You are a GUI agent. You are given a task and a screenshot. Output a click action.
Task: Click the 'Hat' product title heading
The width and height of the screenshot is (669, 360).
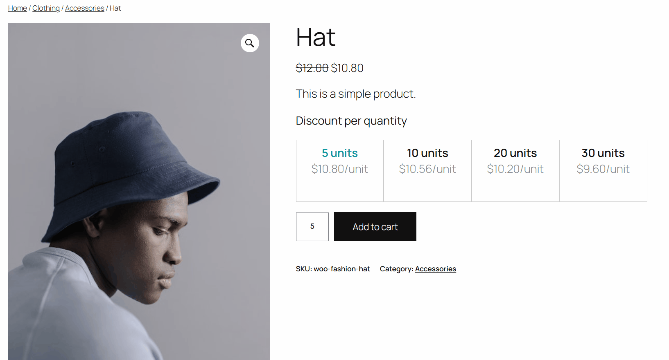[x=316, y=38]
